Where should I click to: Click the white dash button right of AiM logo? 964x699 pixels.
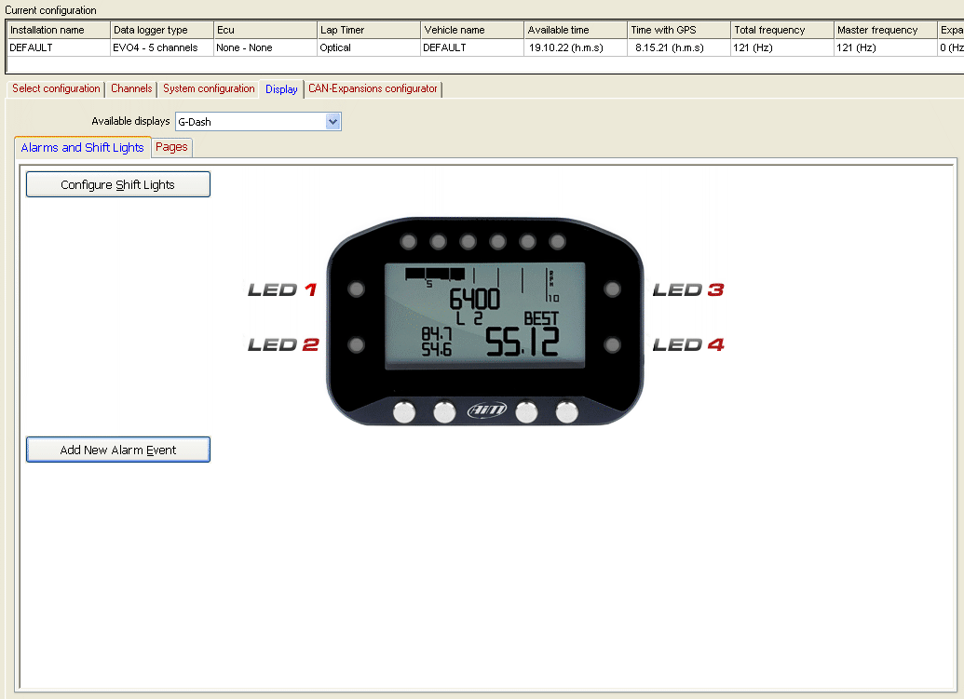pos(526,412)
